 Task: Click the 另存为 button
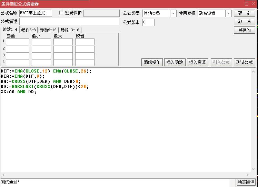244,30
